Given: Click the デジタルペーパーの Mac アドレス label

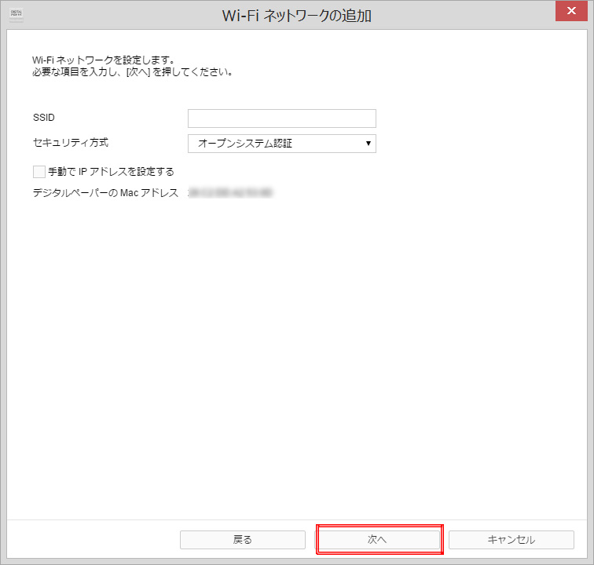Looking at the screenshot, I should [105, 192].
